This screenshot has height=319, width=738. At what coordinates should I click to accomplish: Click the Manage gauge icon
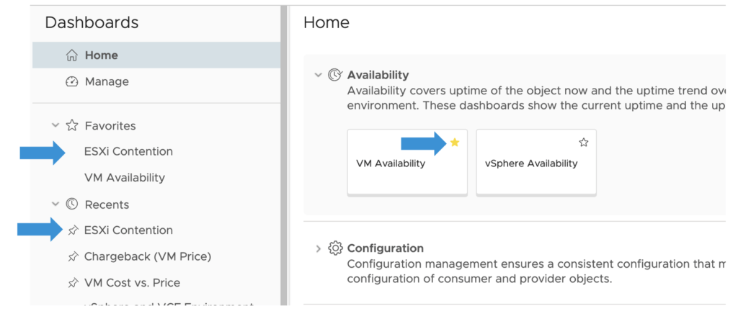click(x=71, y=82)
